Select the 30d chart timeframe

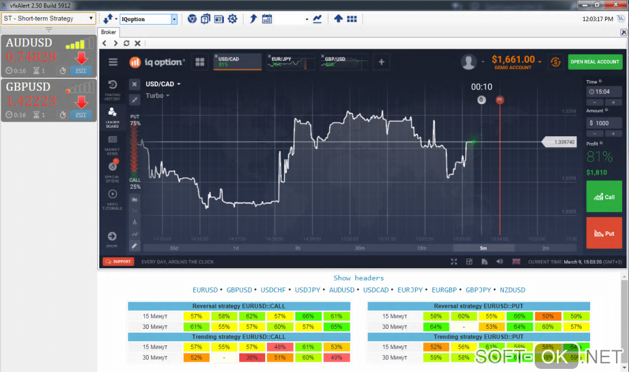[174, 248]
